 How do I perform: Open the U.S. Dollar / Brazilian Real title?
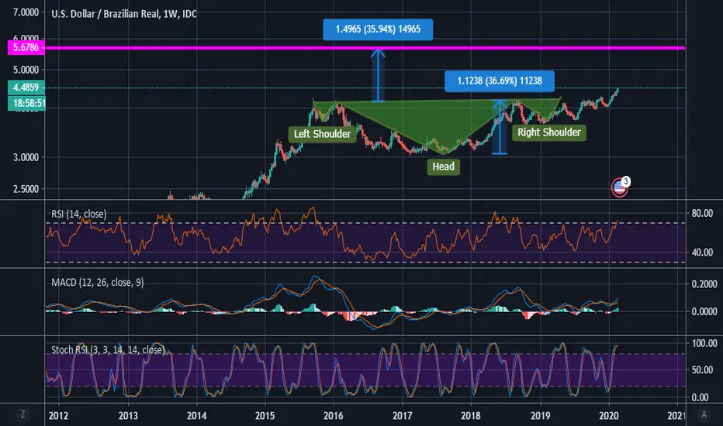124,14
